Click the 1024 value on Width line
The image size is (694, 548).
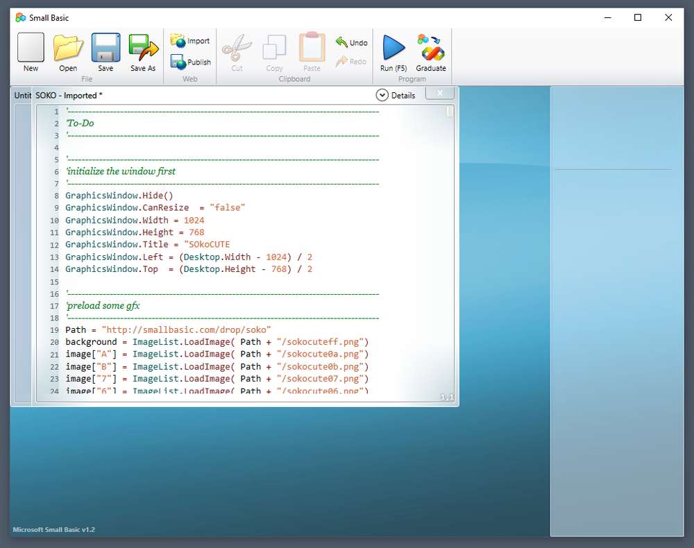point(194,221)
